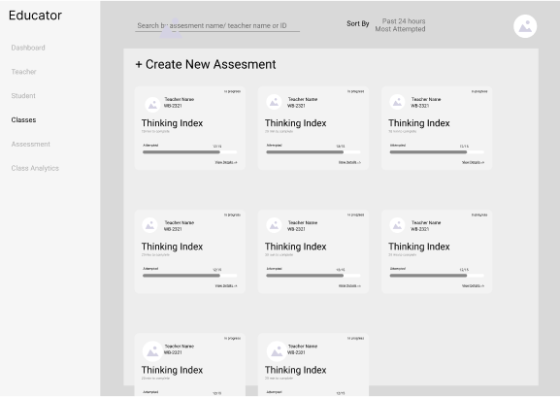Image resolution: width=560 pixels, height=397 pixels.
Task: Open View Details on first top-row card
Action: (226, 162)
